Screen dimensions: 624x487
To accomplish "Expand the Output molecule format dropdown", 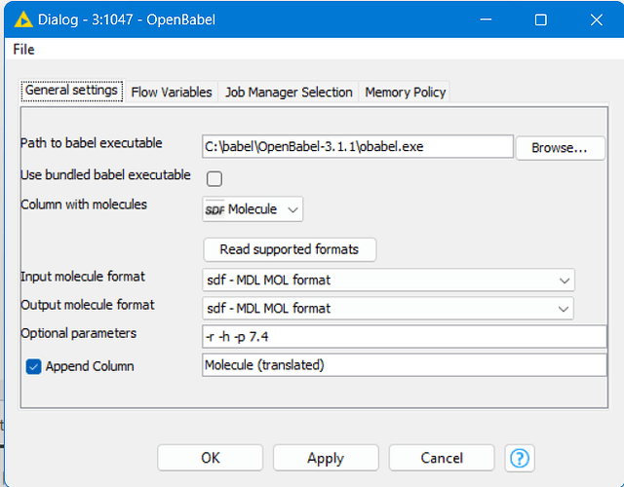I will [388, 309].
